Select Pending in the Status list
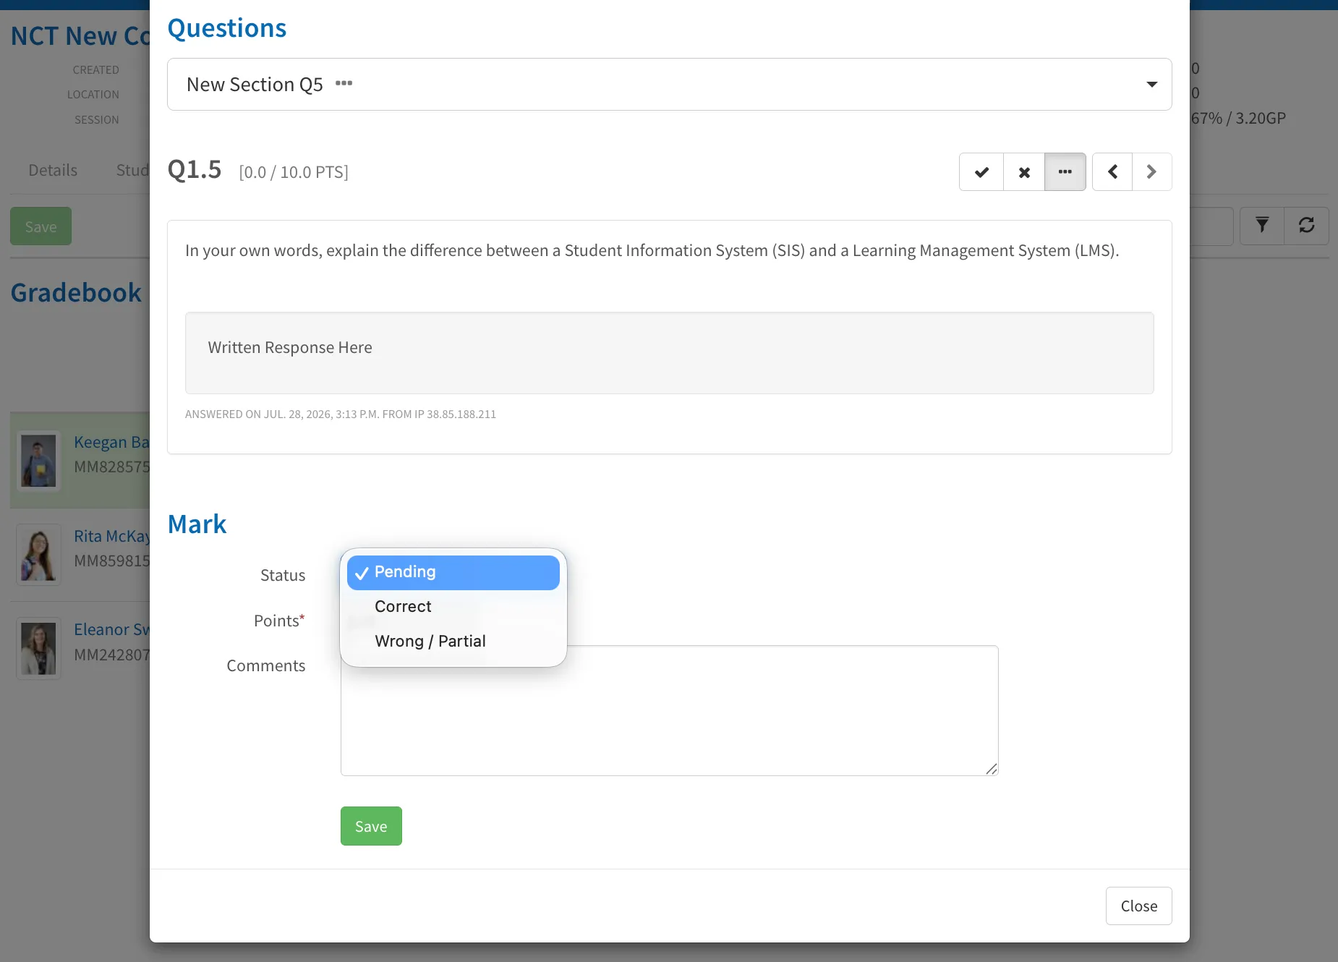The image size is (1338, 962). coord(453,572)
